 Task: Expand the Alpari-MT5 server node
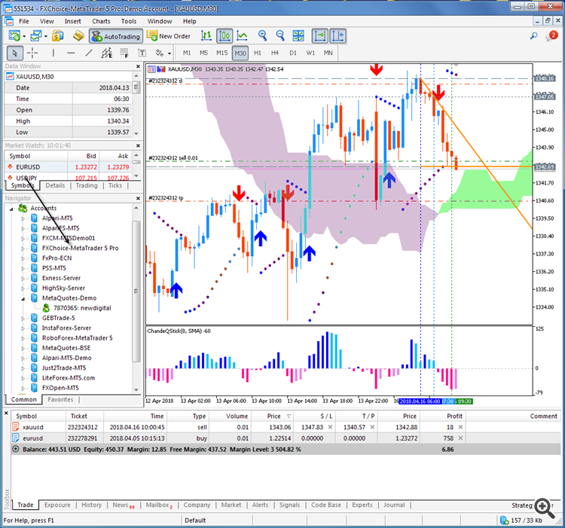click(23, 218)
